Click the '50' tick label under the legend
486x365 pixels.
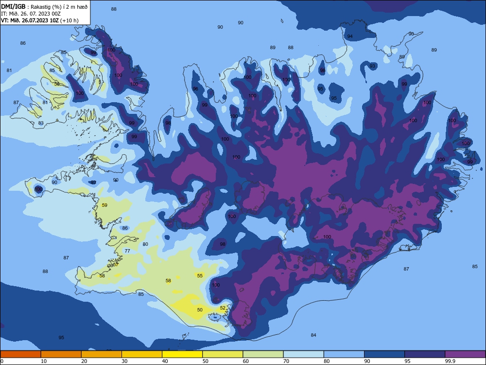point(205,361)
